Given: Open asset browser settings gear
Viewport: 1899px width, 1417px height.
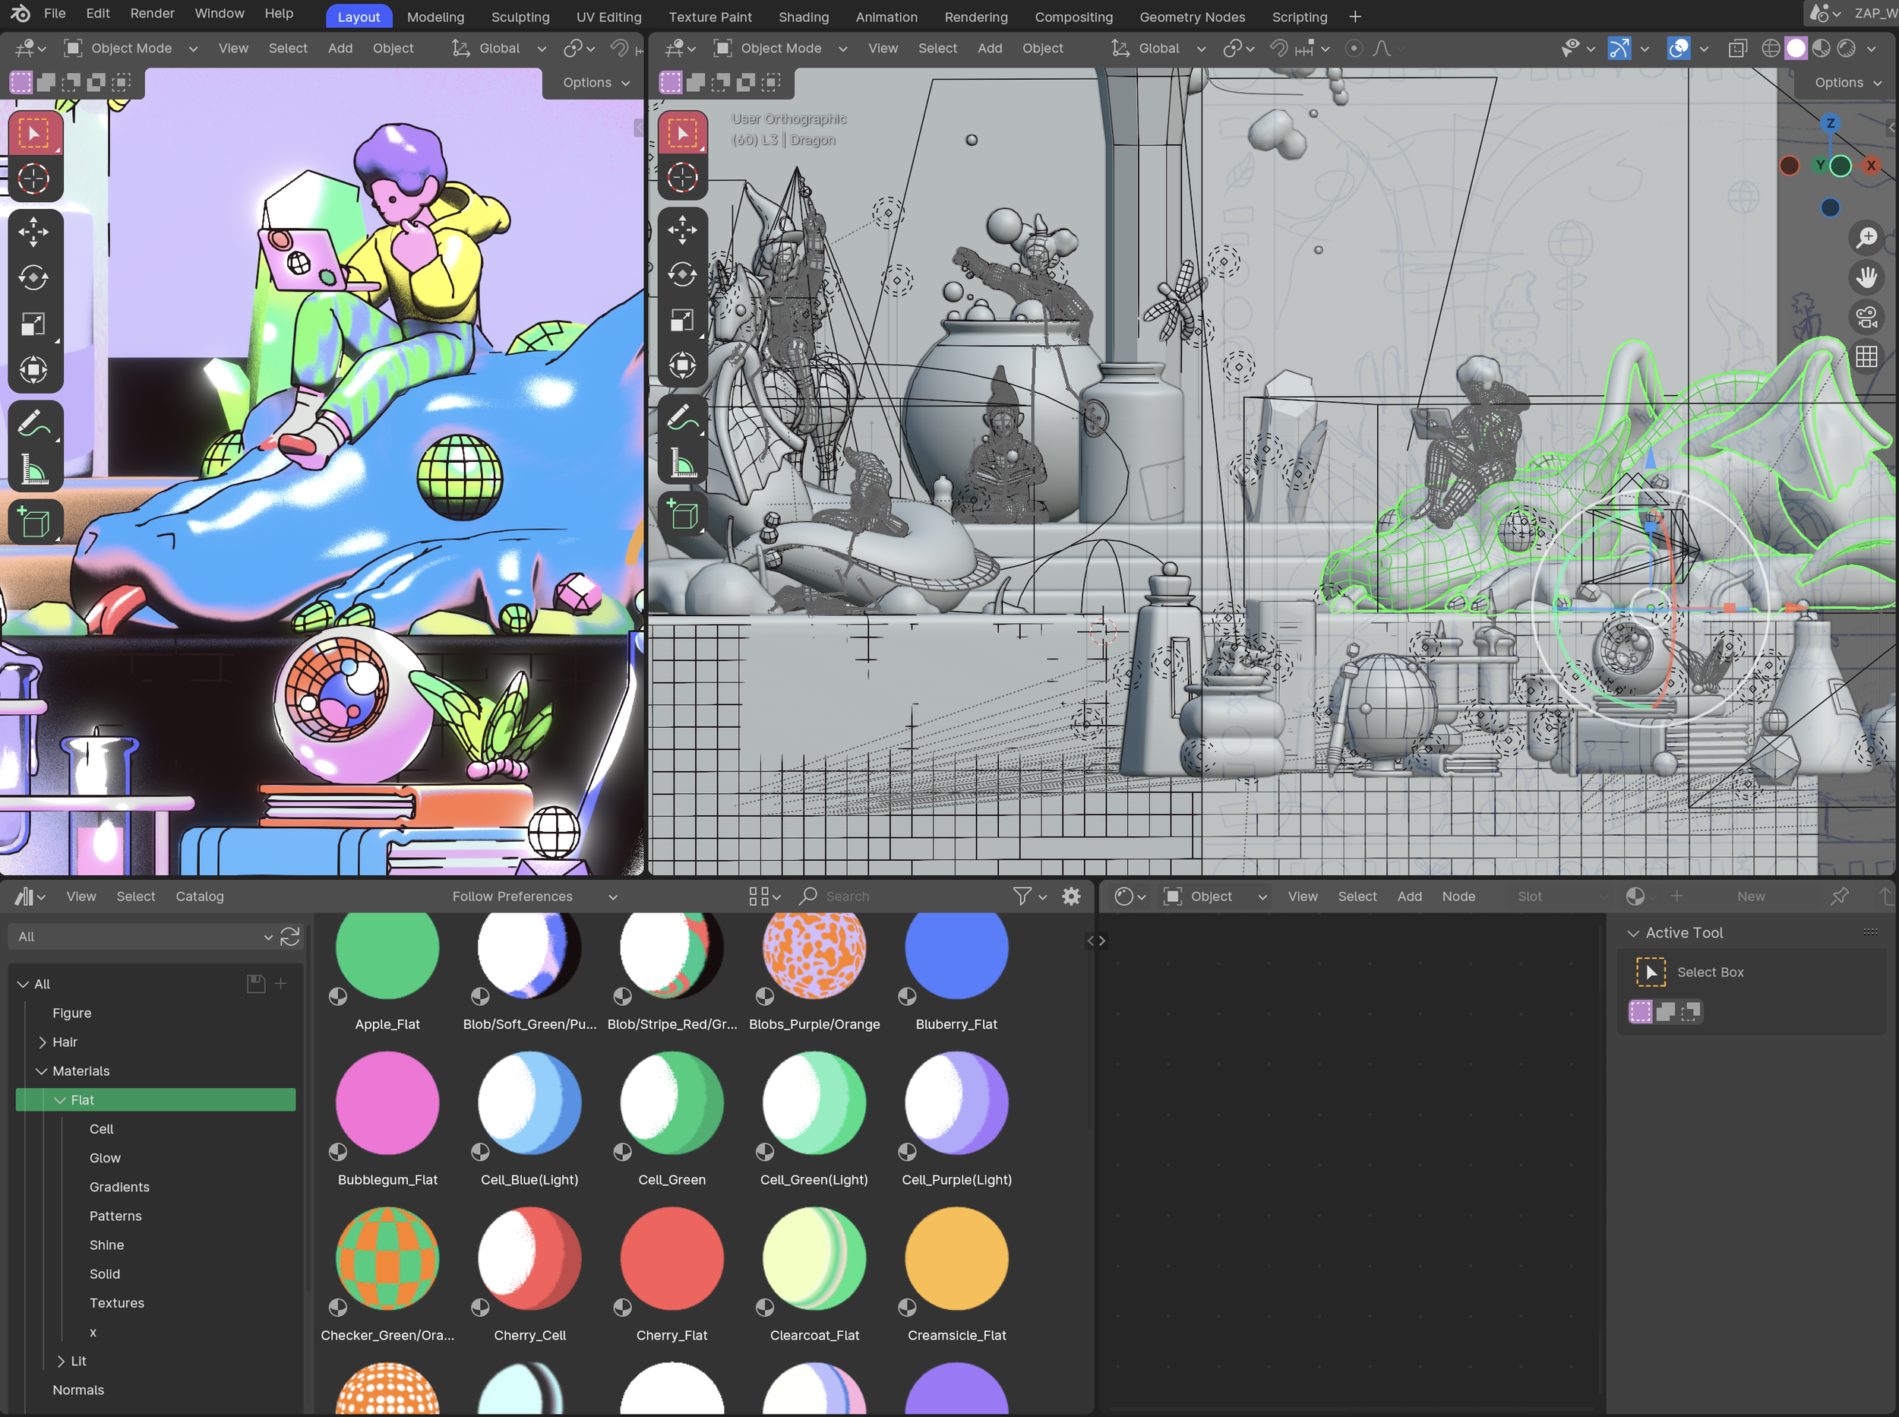Looking at the screenshot, I should 1071,897.
